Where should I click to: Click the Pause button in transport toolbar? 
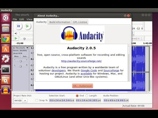[19, 26]
